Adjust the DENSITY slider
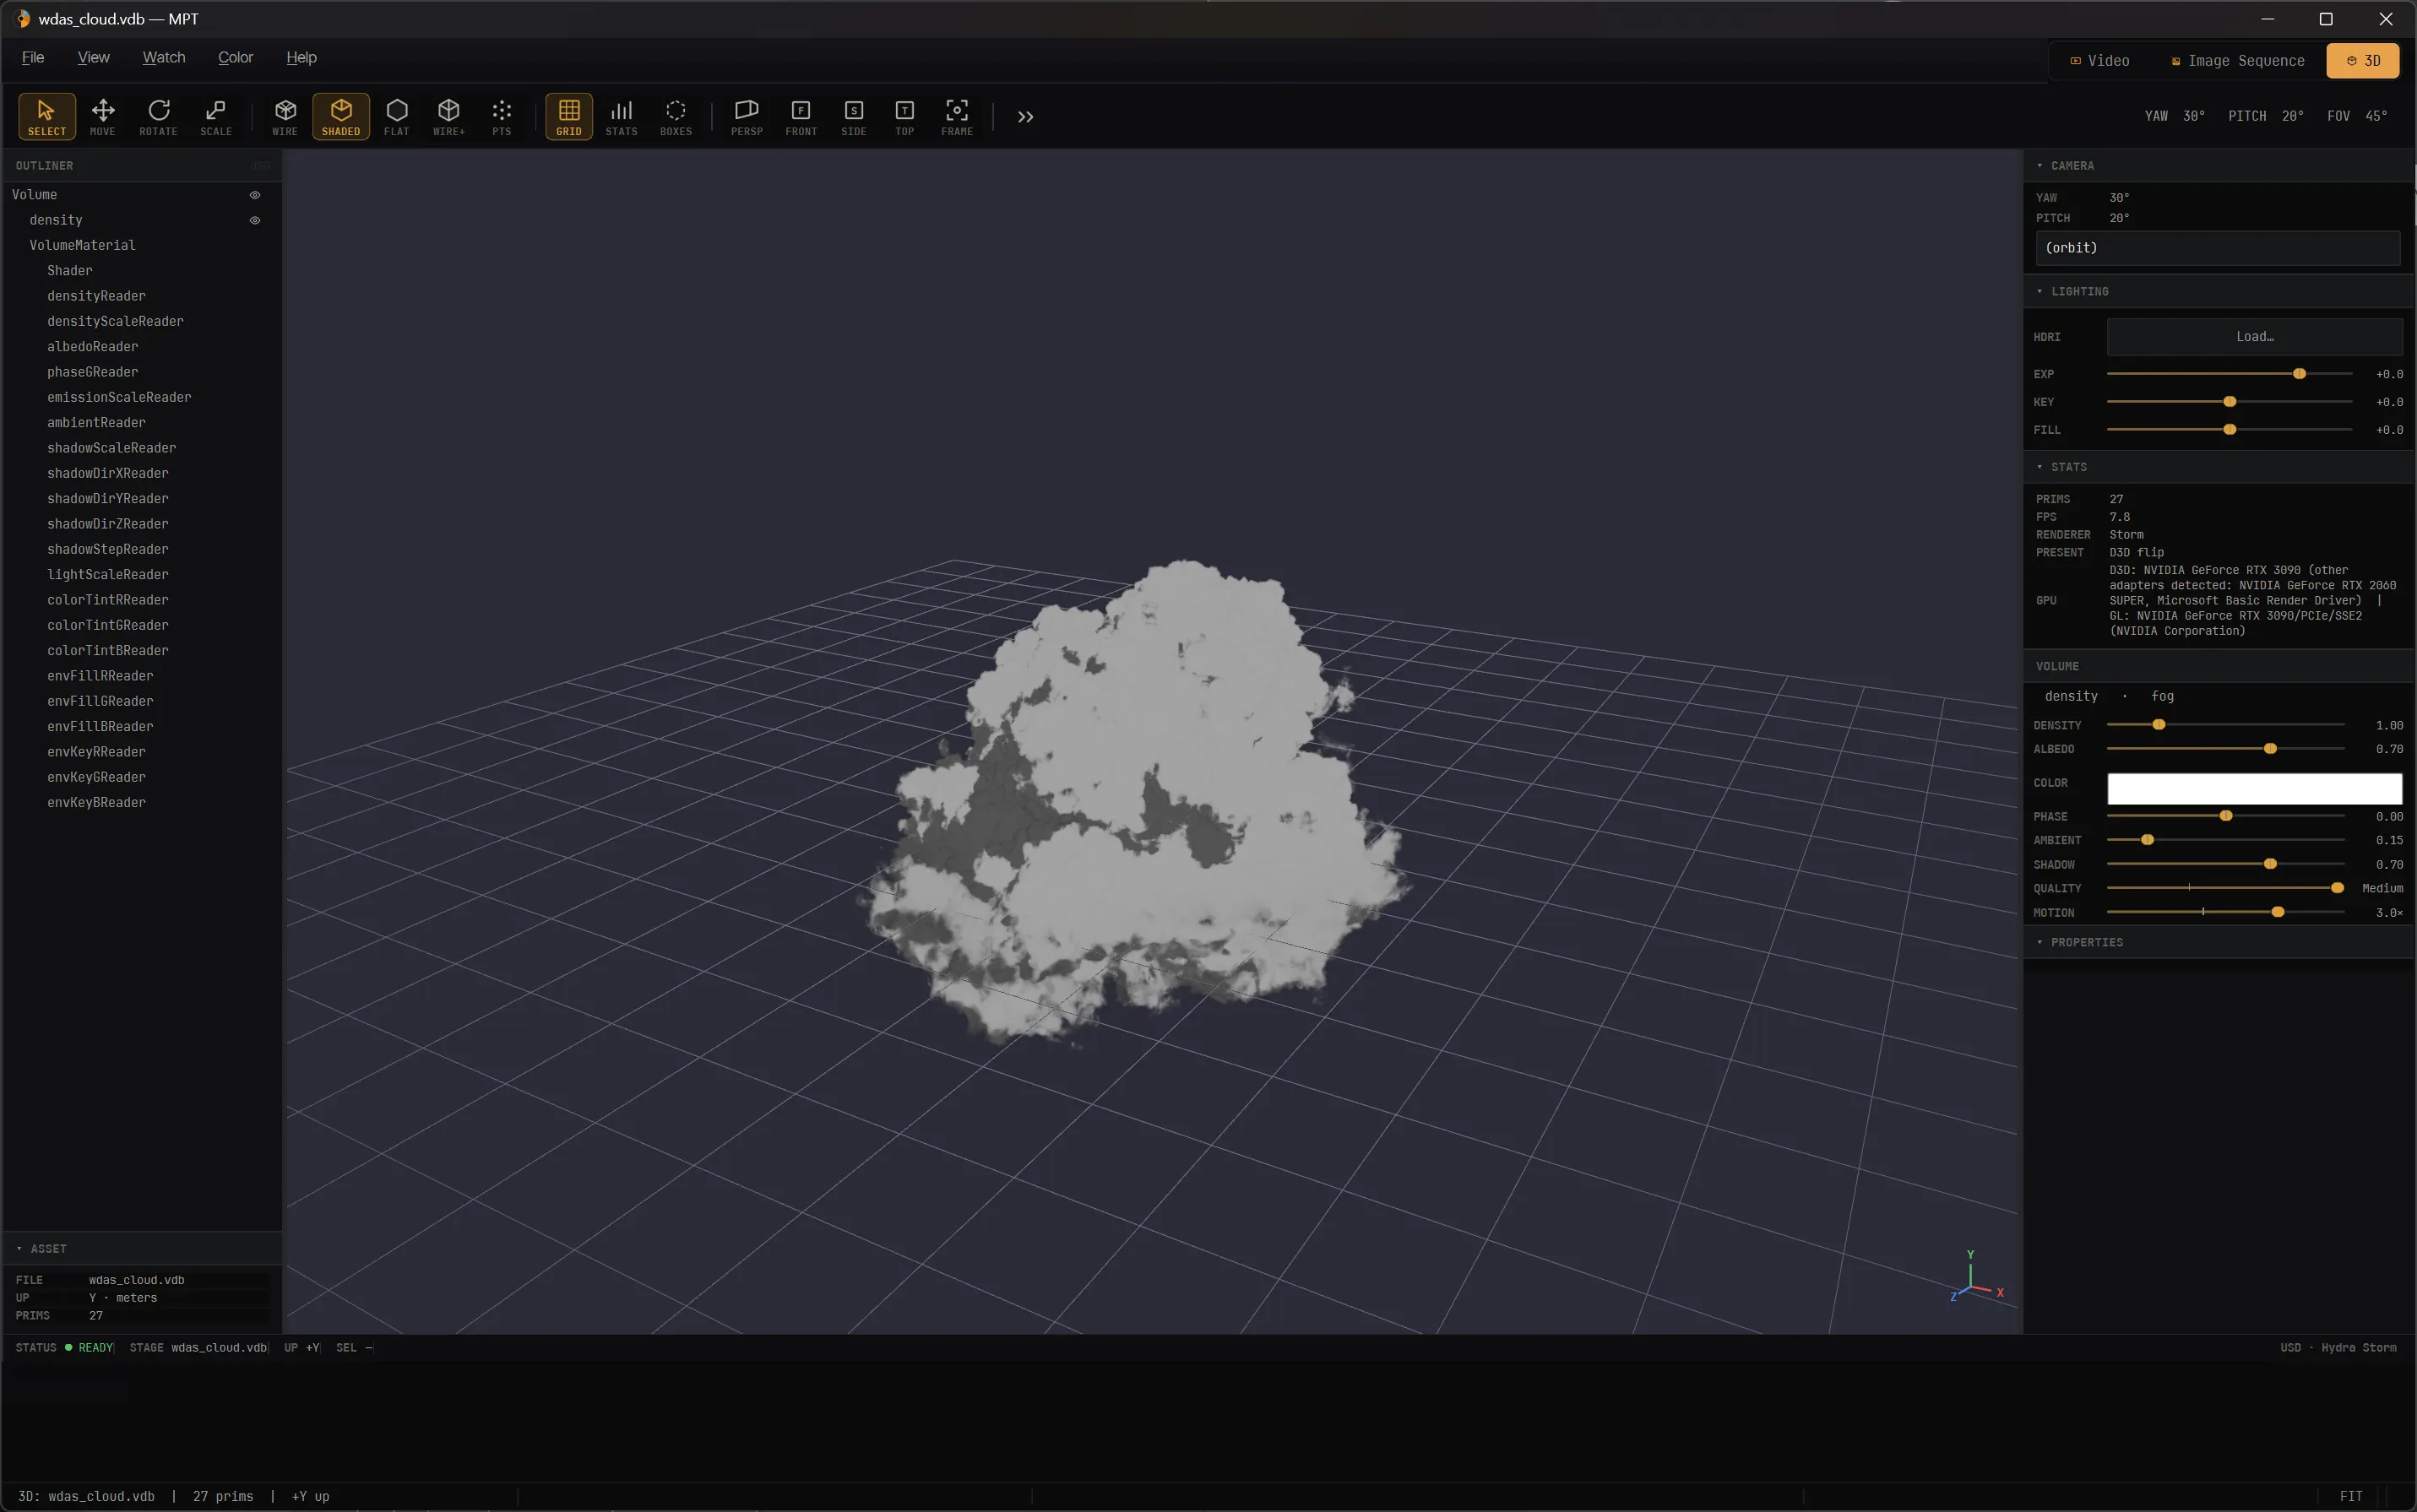The height and width of the screenshot is (1512, 2417). [x=2226, y=725]
